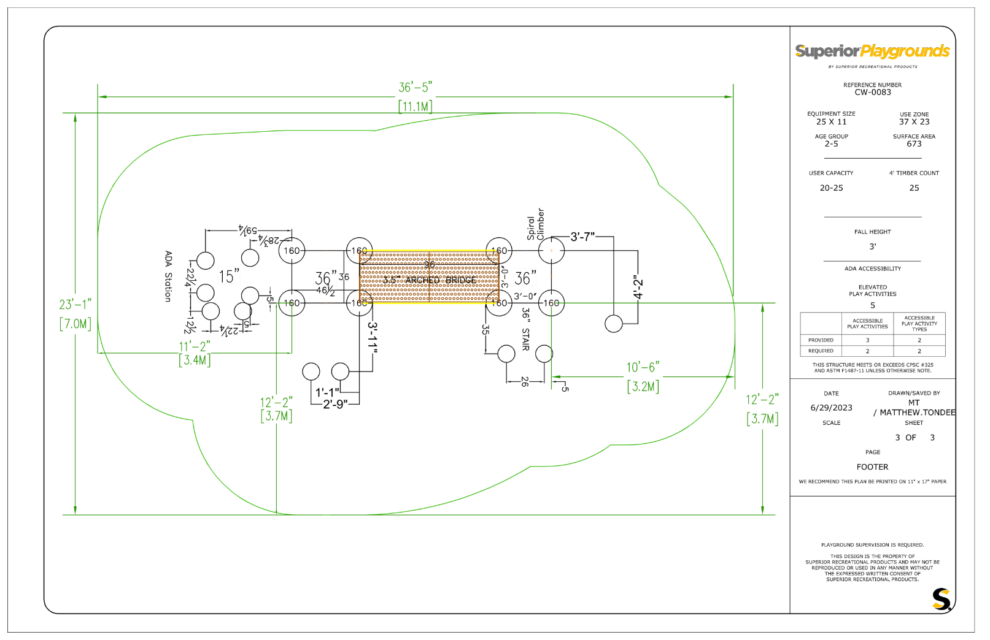
Task: Click the 36" STAIR label
Action: point(525,329)
